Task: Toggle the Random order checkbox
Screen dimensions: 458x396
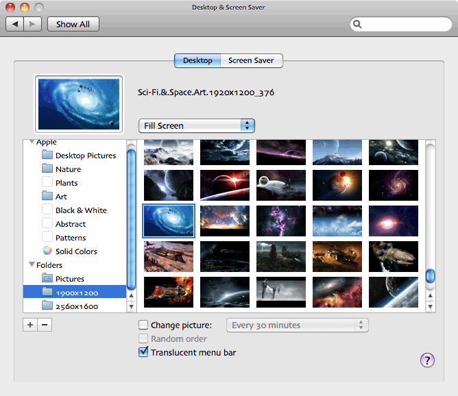Action: 143,338
